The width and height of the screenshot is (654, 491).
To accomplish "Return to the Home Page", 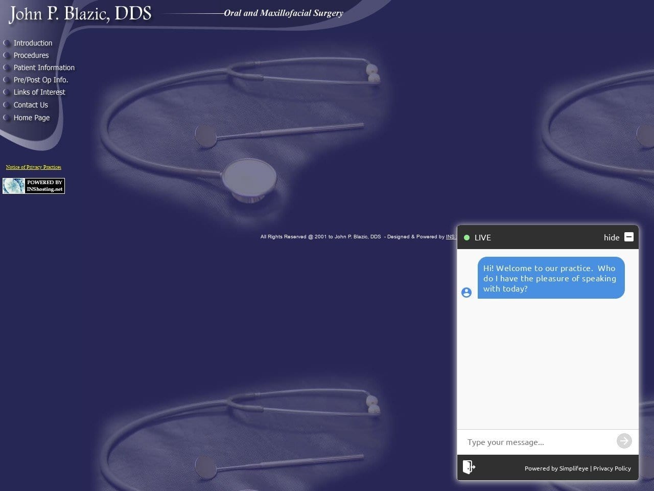I will 32,118.
